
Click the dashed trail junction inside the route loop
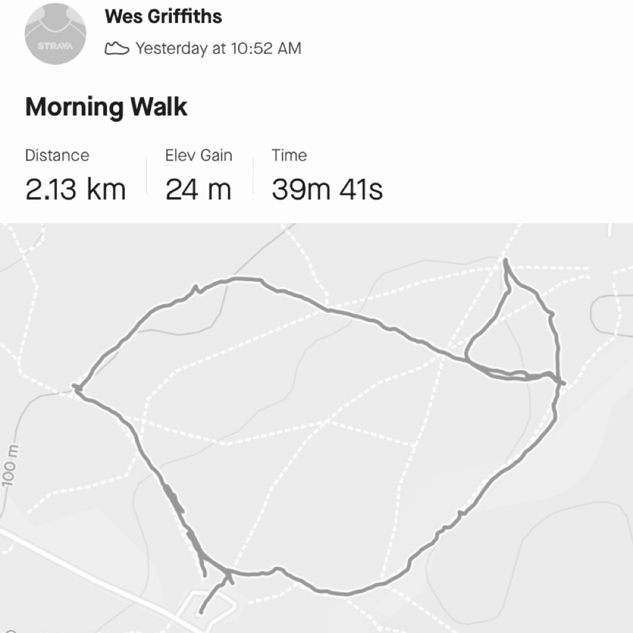click(328, 421)
